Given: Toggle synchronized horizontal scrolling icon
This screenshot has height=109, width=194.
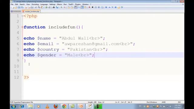Looking at the screenshot, I should 72,7.
